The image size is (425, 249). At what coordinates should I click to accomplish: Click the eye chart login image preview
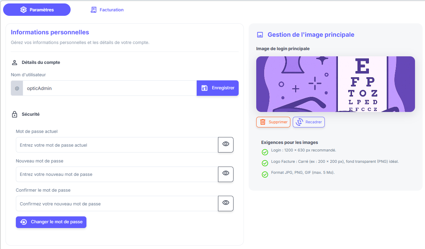point(335,84)
